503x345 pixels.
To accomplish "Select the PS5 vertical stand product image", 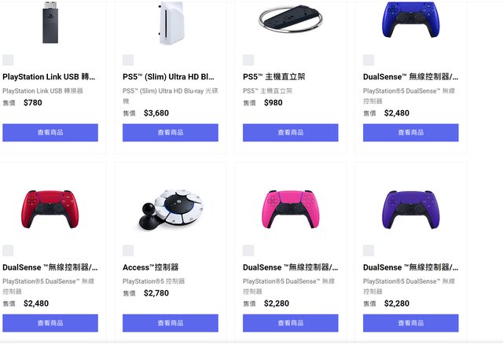I will pos(291,17).
